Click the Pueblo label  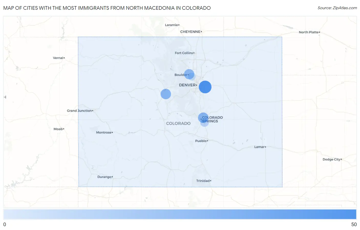(x=201, y=141)
